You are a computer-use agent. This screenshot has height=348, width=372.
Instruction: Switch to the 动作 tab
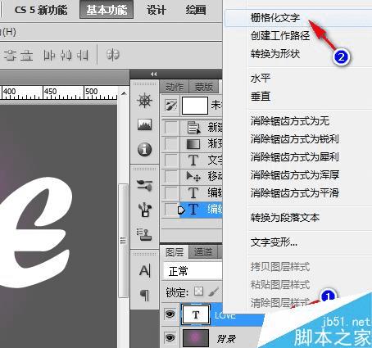pyautogui.click(x=175, y=87)
